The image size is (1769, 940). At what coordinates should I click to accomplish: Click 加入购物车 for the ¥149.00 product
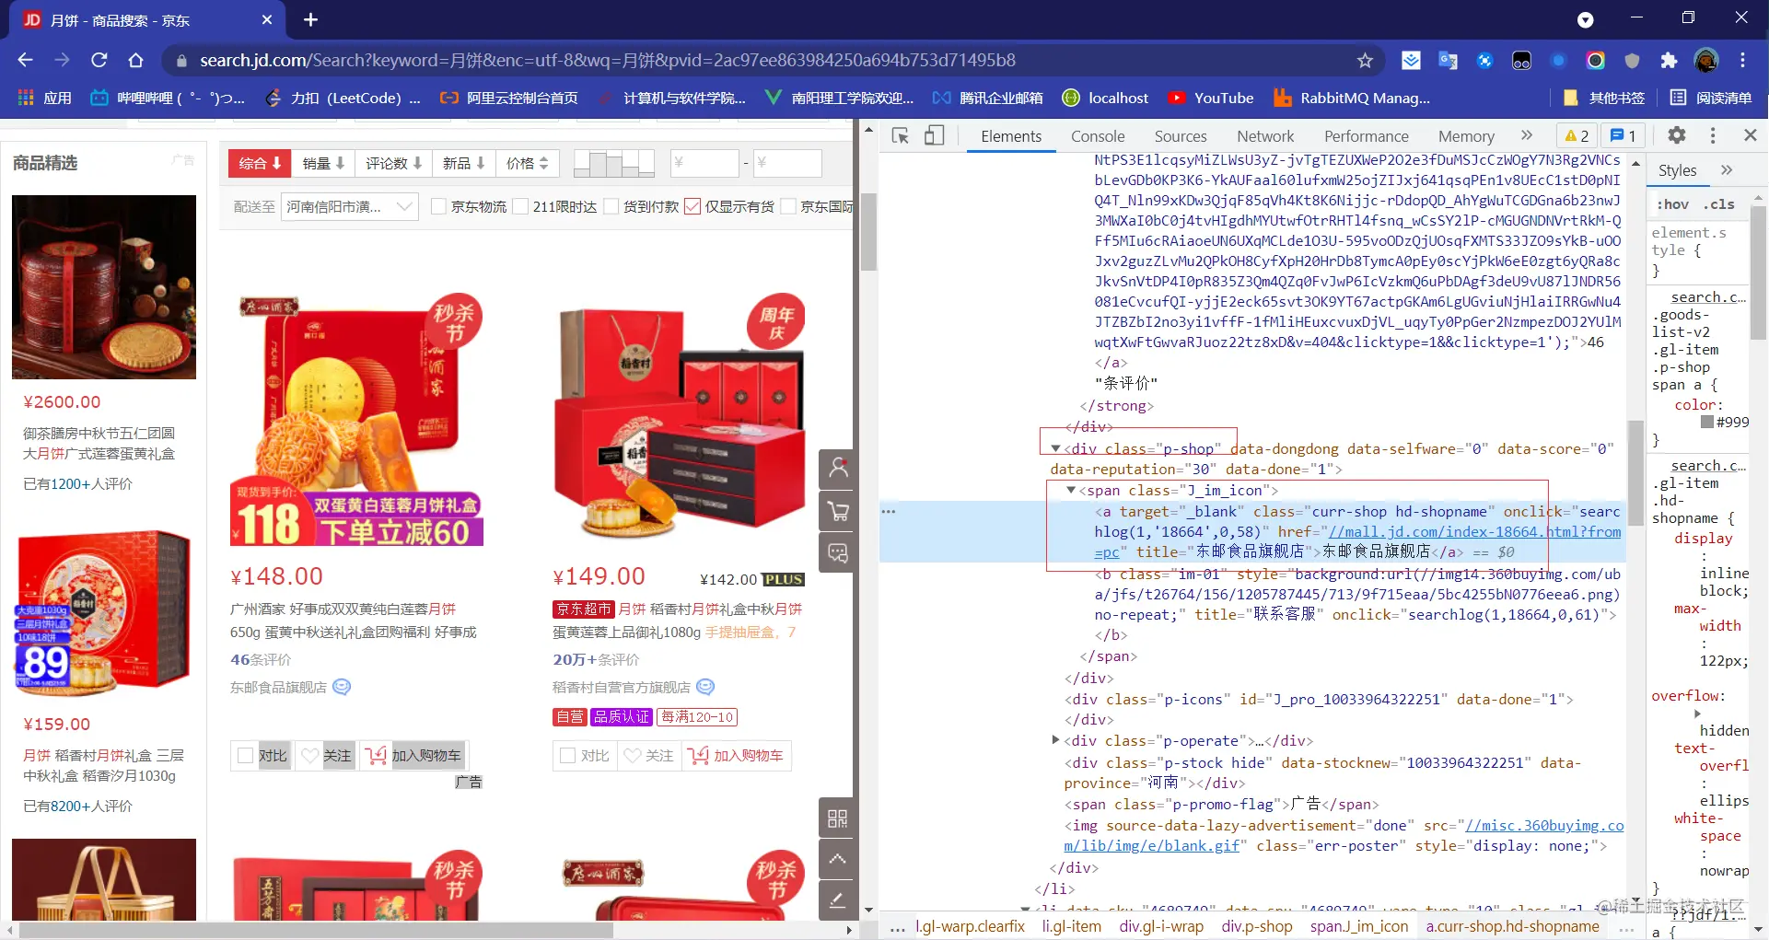[x=736, y=756]
